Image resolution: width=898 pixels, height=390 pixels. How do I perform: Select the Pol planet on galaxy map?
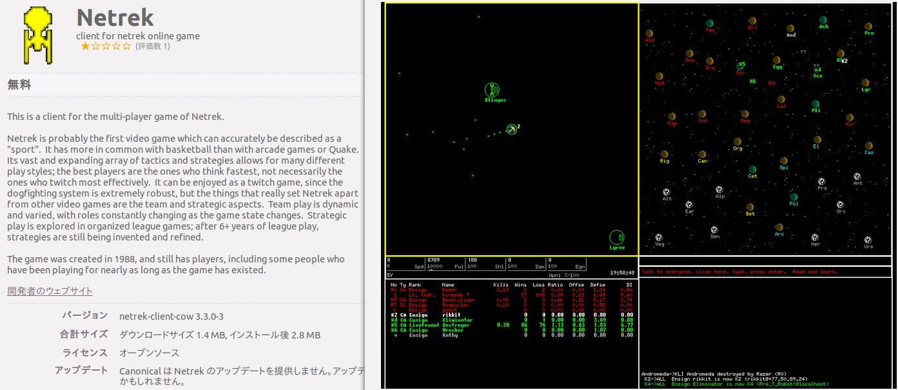794,197
